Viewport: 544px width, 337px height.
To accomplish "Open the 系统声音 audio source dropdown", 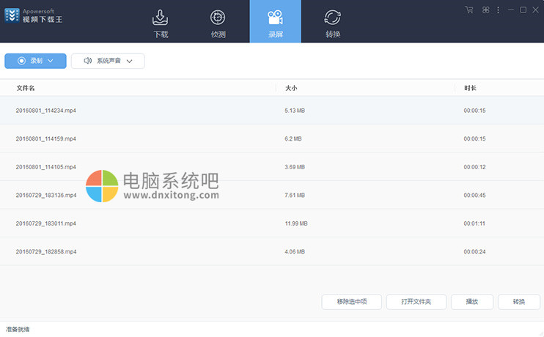I will pos(108,61).
